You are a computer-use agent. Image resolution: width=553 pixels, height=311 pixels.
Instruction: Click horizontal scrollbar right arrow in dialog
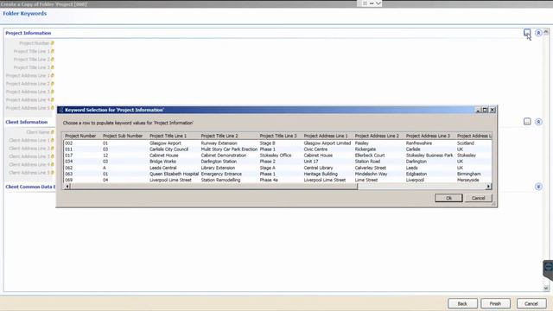pos(488,187)
